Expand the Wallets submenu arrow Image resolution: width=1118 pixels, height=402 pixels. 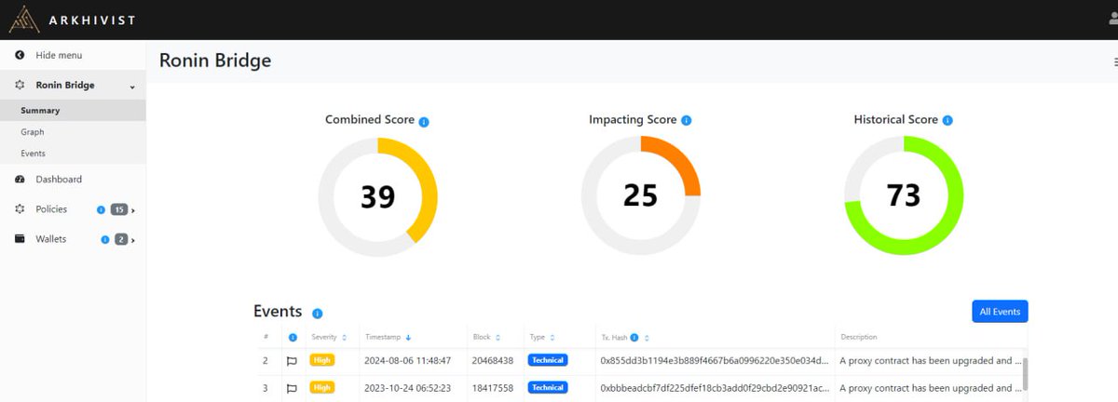pos(133,241)
